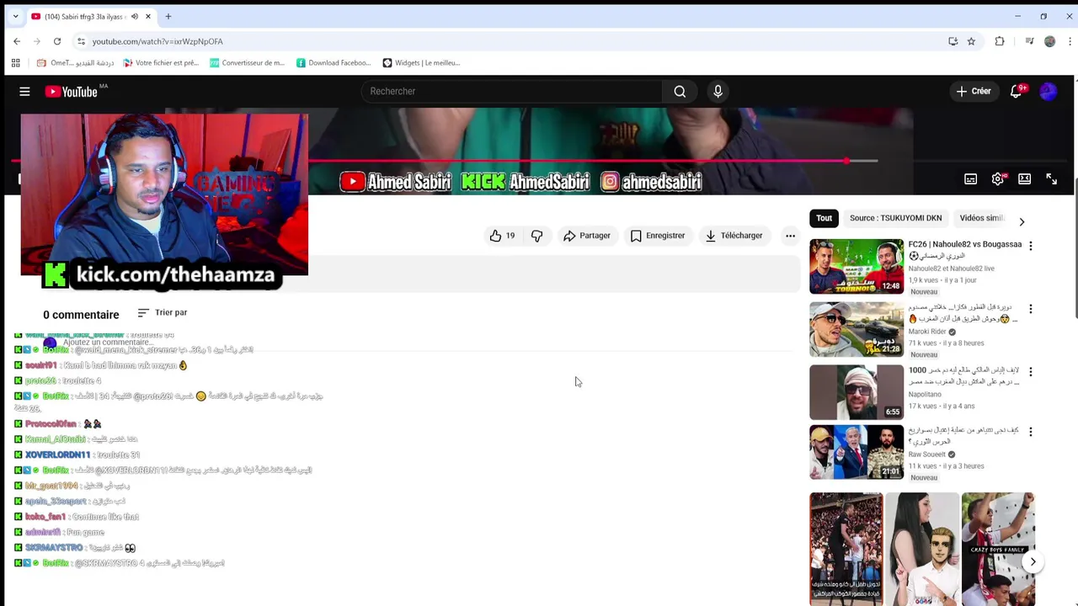Open the YouTube guide hamburger menu
Image resolution: width=1078 pixels, height=606 pixels.
[x=24, y=91]
